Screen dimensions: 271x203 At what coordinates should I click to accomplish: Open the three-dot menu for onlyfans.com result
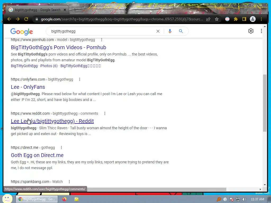pos(79,79)
